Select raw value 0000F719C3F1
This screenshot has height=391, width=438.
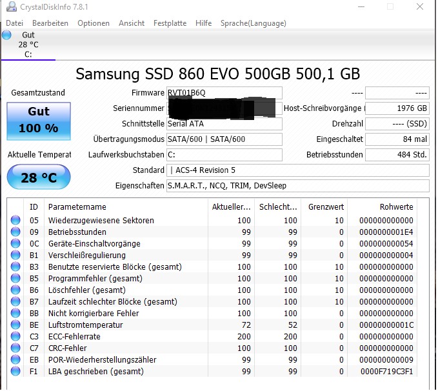(x=386, y=371)
